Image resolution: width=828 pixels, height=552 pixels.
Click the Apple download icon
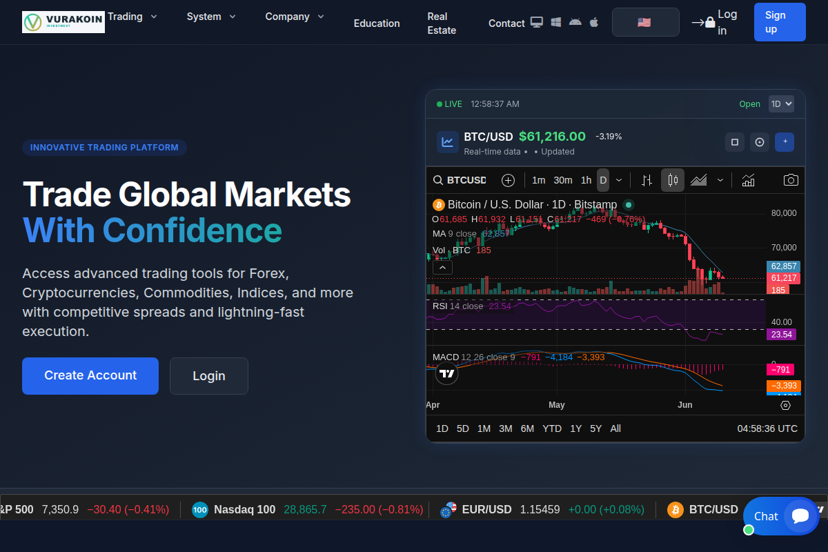[x=594, y=23]
